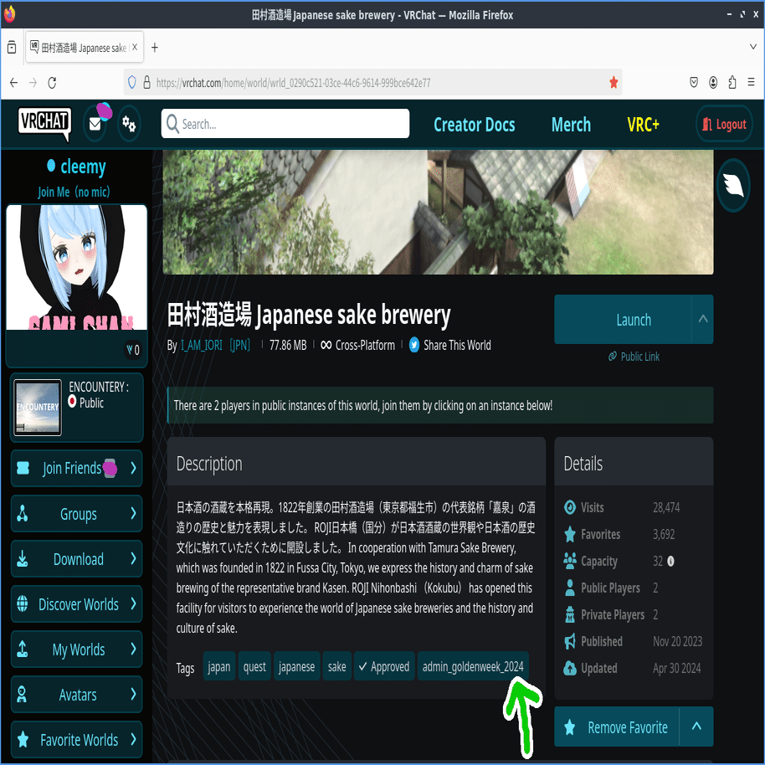Open the Firefox tab list dropdown arrow
The image size is (765, 765).
click(x=752, y=48)
